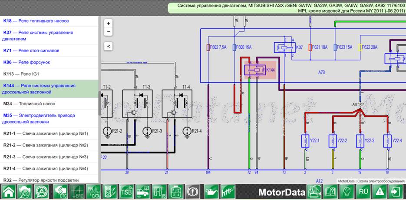The height and width of the screenshot is (200, 406).
Task: Click the exit door icon
Action: (397, 192)
